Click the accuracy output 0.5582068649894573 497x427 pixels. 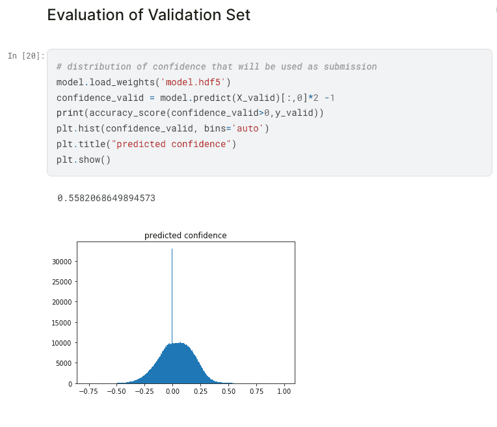pyautogui.click(x=107, y=199)
